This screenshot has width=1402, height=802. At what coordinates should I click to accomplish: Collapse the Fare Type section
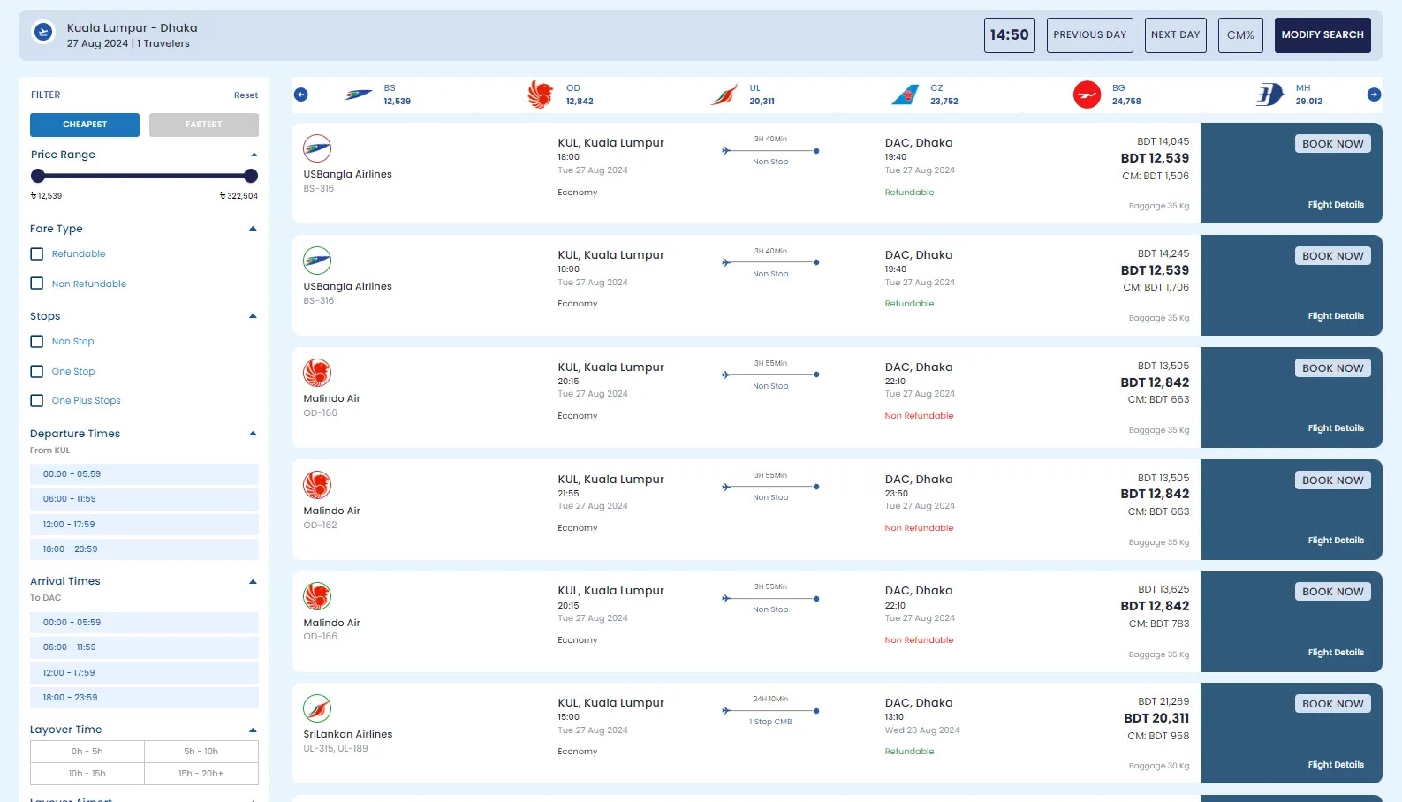click(254, 229)
